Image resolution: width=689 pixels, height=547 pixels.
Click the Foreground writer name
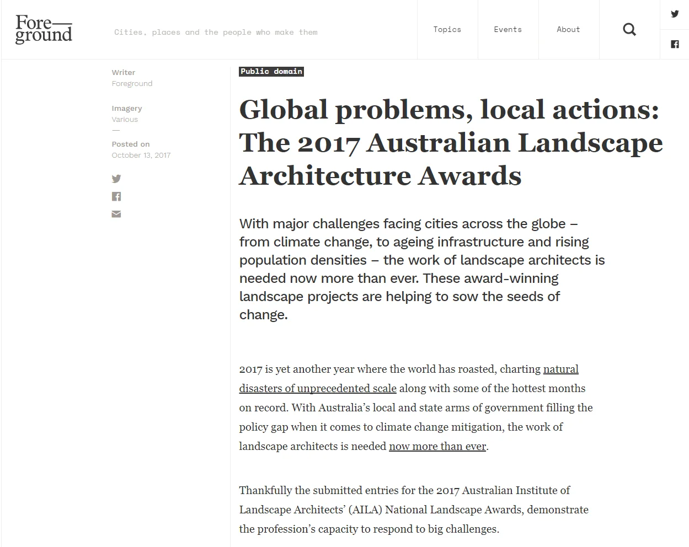(x=132, y=84)
